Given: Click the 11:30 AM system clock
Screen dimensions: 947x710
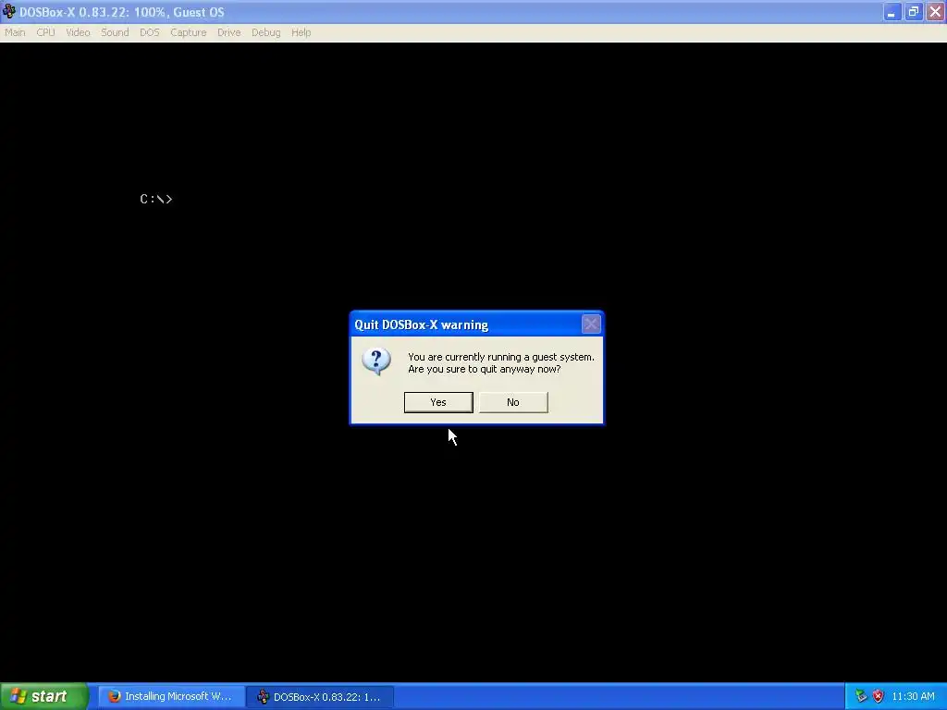Looking at the screenshot, I should coord(913,696).
